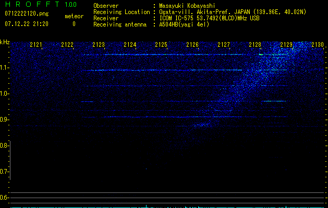Click the 2126 time marker
This screenshot has height=208, width=328.
pos(192,45)
